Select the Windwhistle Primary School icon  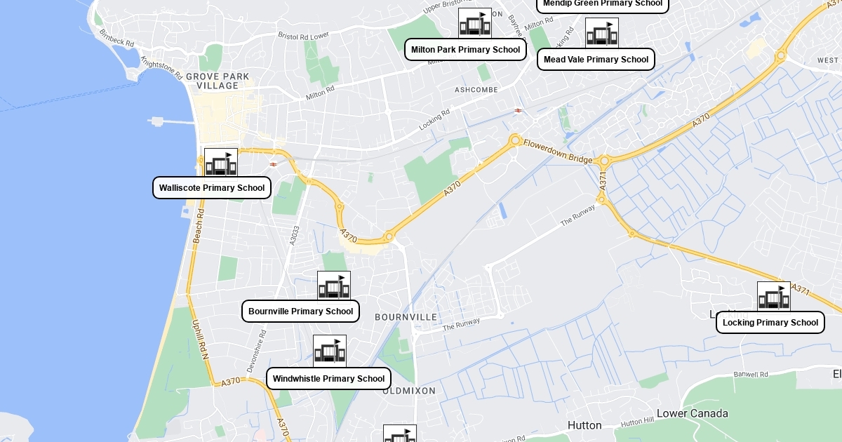pos(330,351)
